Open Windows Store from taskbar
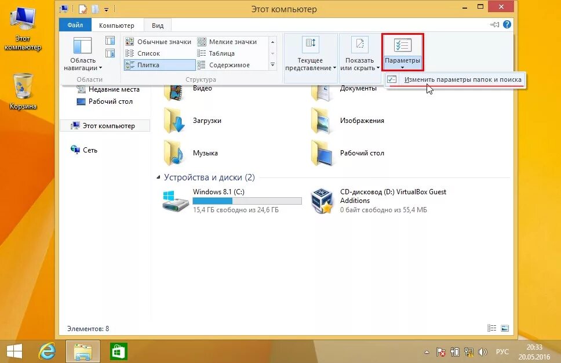561x363 pixels. 118,351
